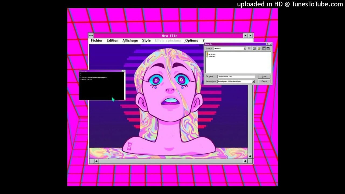Click the Save As dialog title text
This screenshot has width=345, height=194.
pyautogui.click(x=209, y=44)
